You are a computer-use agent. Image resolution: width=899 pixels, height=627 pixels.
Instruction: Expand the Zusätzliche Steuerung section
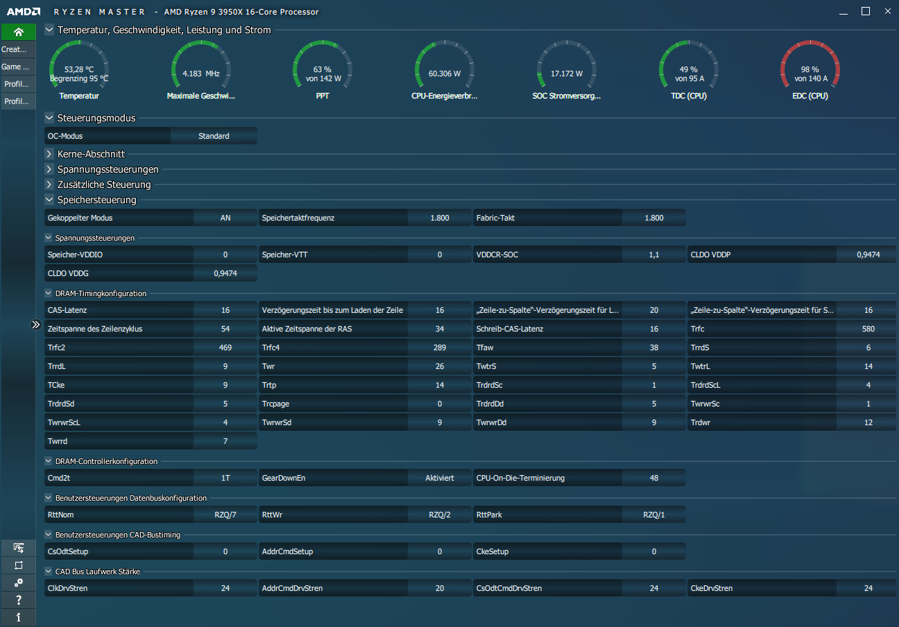pyautogui.click(x=49, y=184)
